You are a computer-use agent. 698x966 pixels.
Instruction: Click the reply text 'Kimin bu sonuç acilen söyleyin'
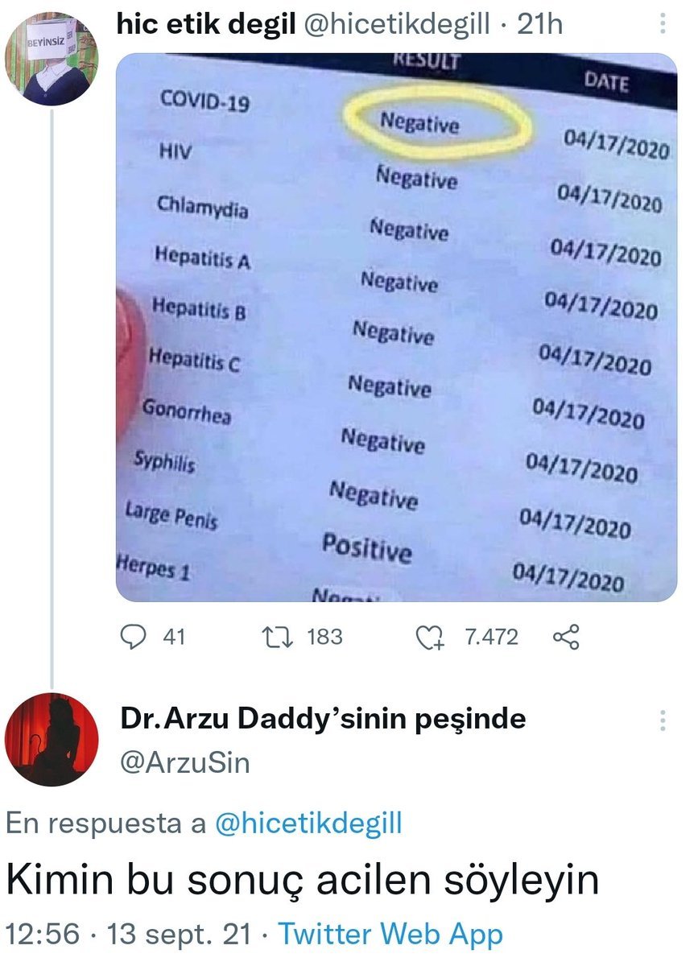[x=302, y=880]
